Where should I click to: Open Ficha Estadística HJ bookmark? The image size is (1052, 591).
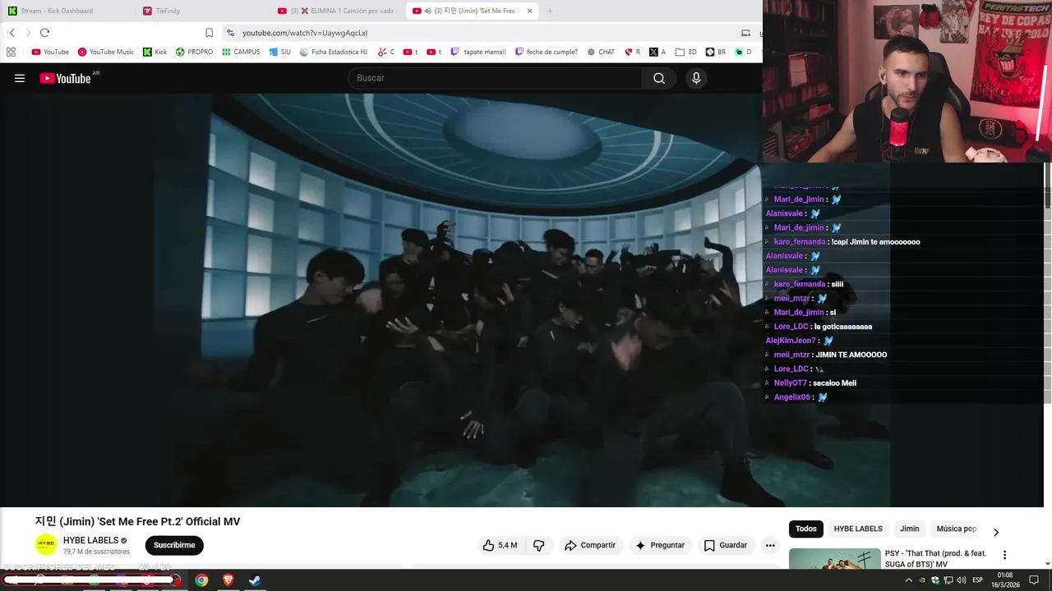click(x=333, y=52)
